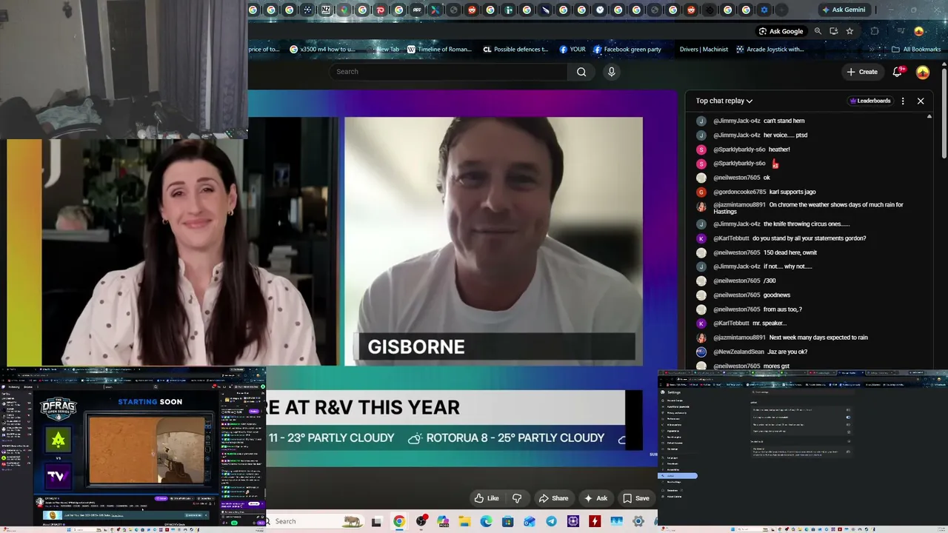Click the Windows taskbar Search box
Image resolution: width=948 pixels, height=533 pixels.
click(315, 521)
